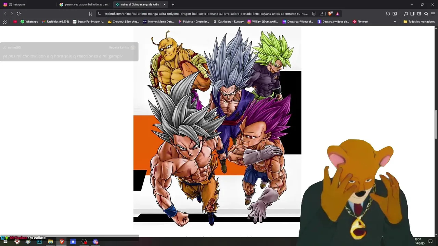This screenshot has height=246, width=438.
Task: Open 'PixVerse - Create br...' bookmark
Action: (194, 22)
